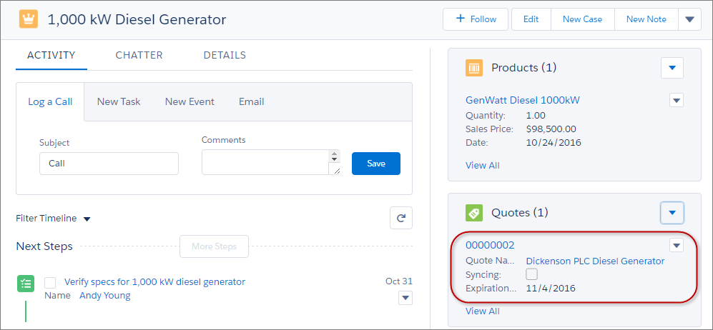Click the $98,500.00 sales price value
Viewport: 713px width, 330px height.
[x=551, y=129]
